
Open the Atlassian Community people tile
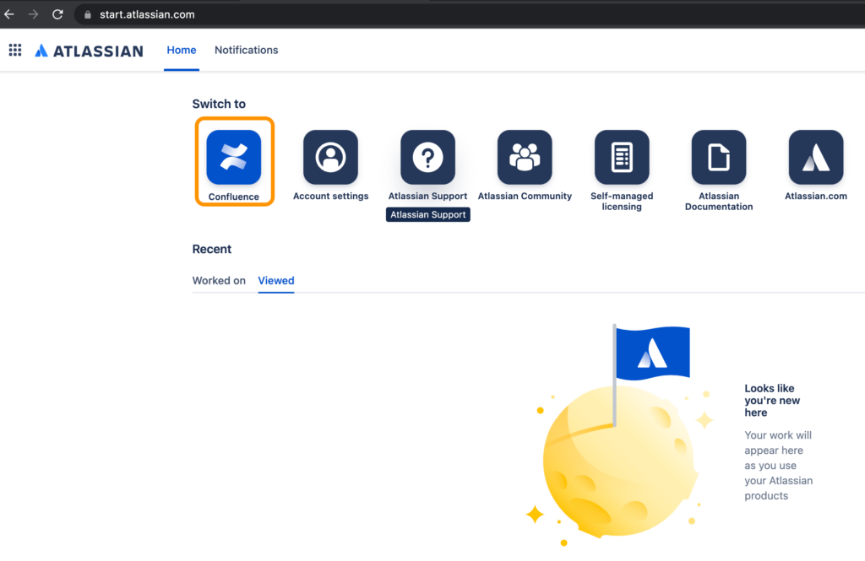pyautogui.click(x=525, y=157)
